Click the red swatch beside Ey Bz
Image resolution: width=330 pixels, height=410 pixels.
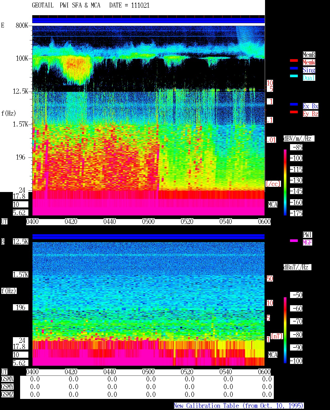[x=294, y=112]
